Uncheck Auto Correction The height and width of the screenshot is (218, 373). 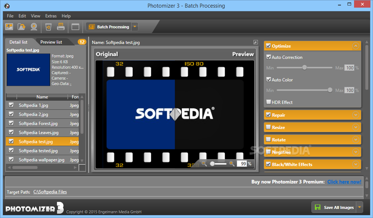268,57
